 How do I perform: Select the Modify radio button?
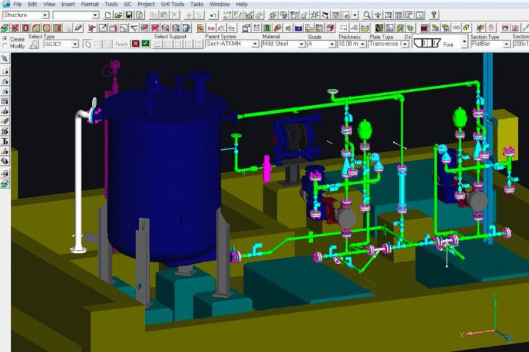tap(5, 46)
